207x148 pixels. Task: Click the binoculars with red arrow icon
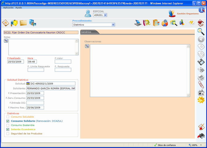[201, 136]
